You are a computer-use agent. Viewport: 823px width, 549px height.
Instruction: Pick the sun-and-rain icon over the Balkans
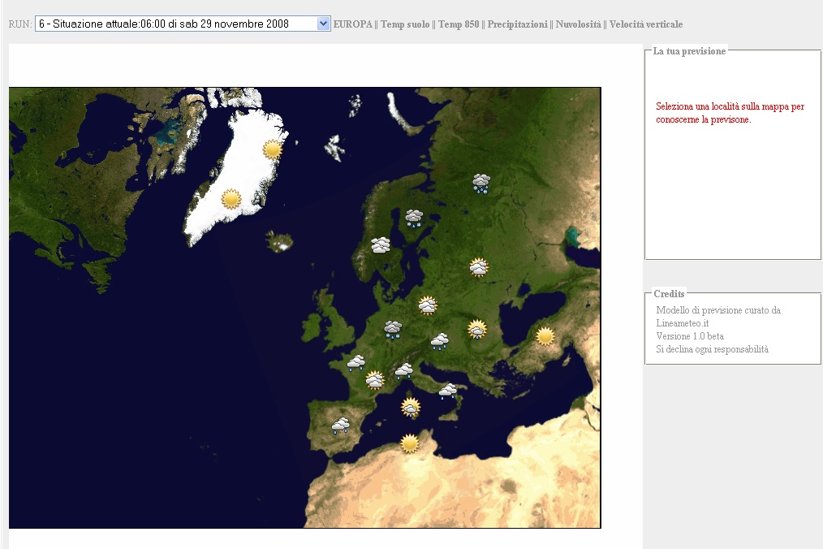coord(477,329)
